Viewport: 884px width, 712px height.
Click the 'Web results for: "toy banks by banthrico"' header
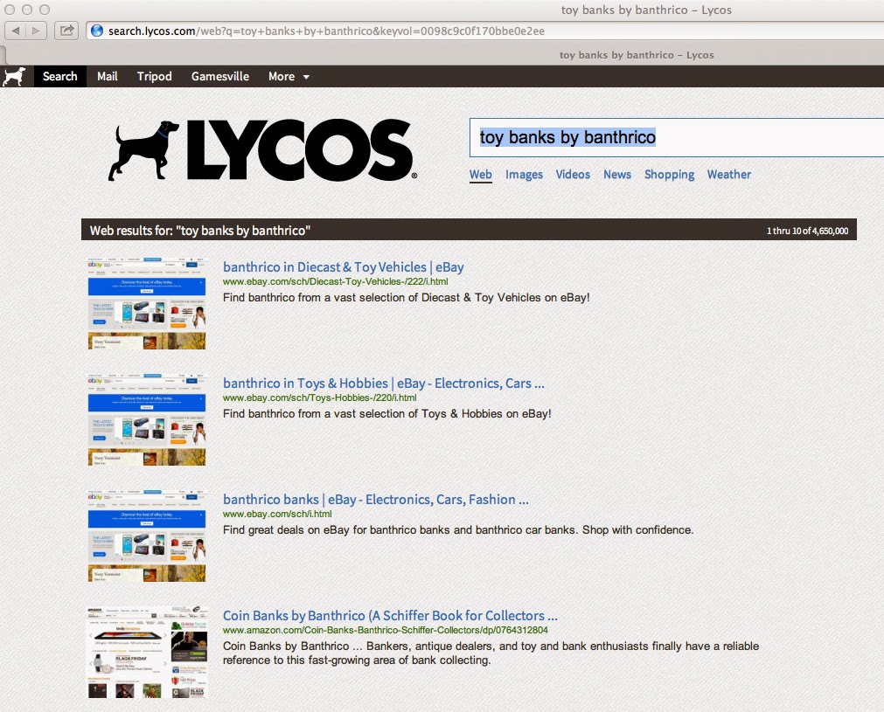[x=200, y=231]
